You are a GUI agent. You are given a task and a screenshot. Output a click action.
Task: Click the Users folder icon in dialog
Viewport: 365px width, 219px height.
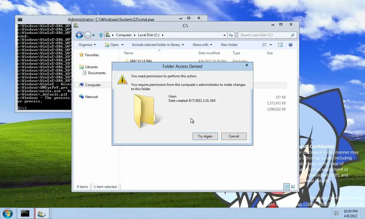tap(147, 111)
